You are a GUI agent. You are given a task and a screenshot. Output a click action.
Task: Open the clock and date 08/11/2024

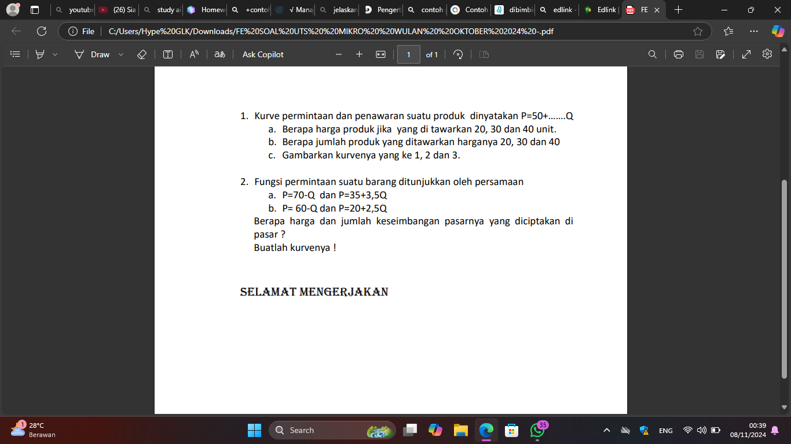coord(748,430)
